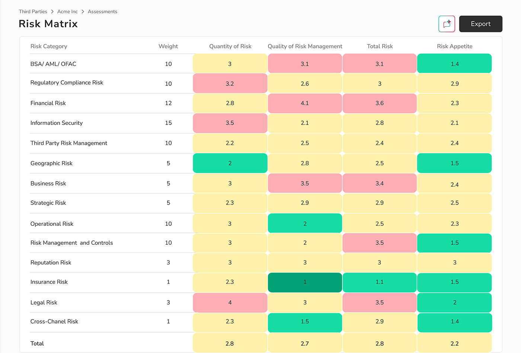Navigate to Acme Inc via breadcrumb

(67, 12)
